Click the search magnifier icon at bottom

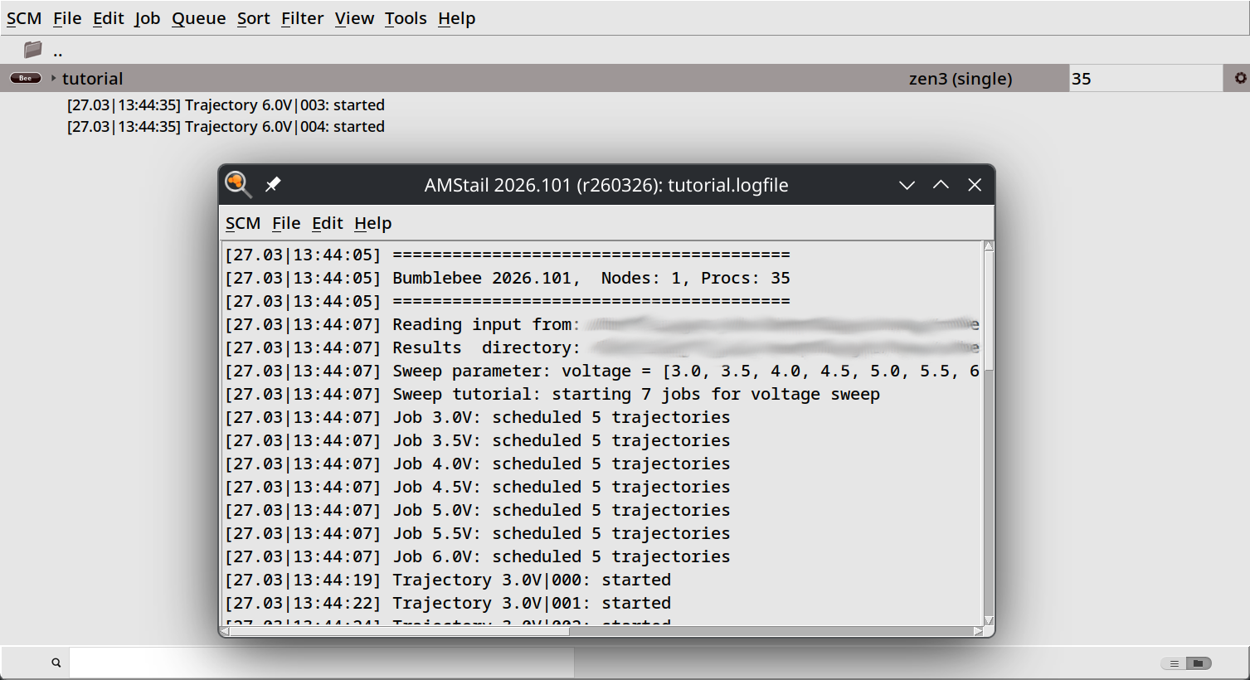coord(56,663)
